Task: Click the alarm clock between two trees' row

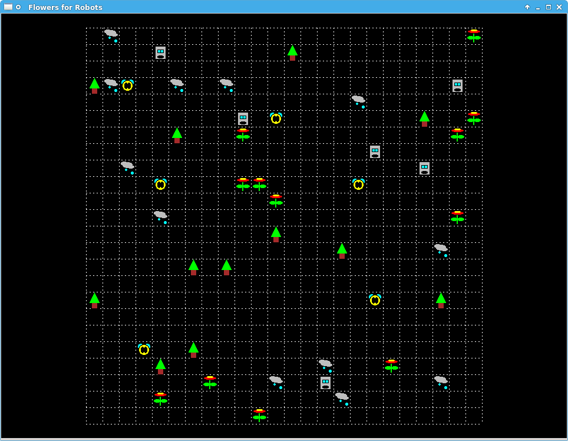Action: coord(375,300)
